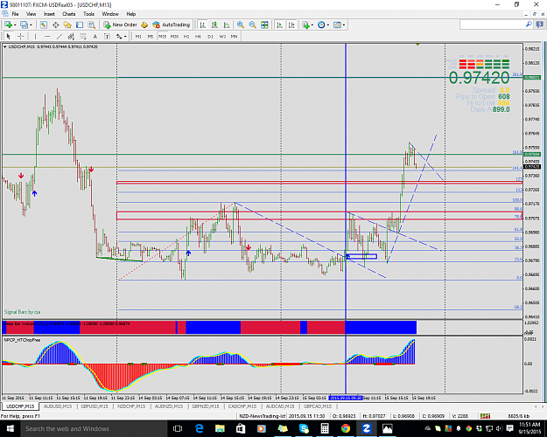The height and width of the screenshot is (437, 547).
Task: Open the chat bubble icon near search
Action: pyautogui.click(x=540, y=24)
